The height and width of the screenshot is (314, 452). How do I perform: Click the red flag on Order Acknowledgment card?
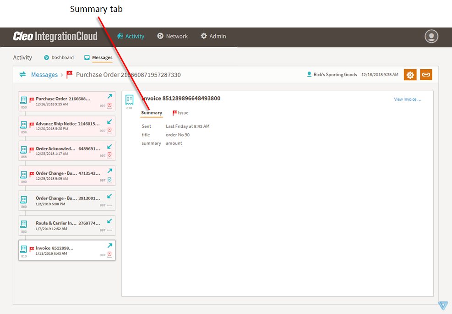click(x=32, y=149)
